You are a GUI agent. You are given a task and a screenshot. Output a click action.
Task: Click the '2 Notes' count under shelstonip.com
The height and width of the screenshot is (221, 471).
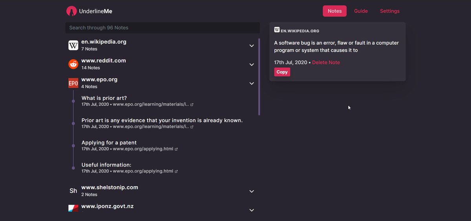pos(89,194)
